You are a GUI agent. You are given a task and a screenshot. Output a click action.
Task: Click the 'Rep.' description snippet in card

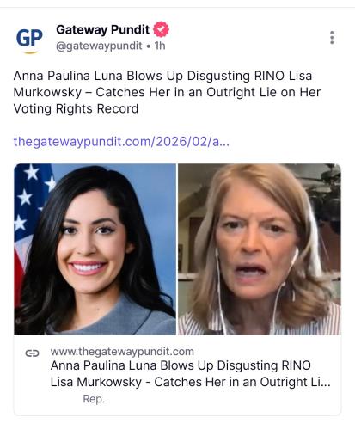[x=94, y=399]
